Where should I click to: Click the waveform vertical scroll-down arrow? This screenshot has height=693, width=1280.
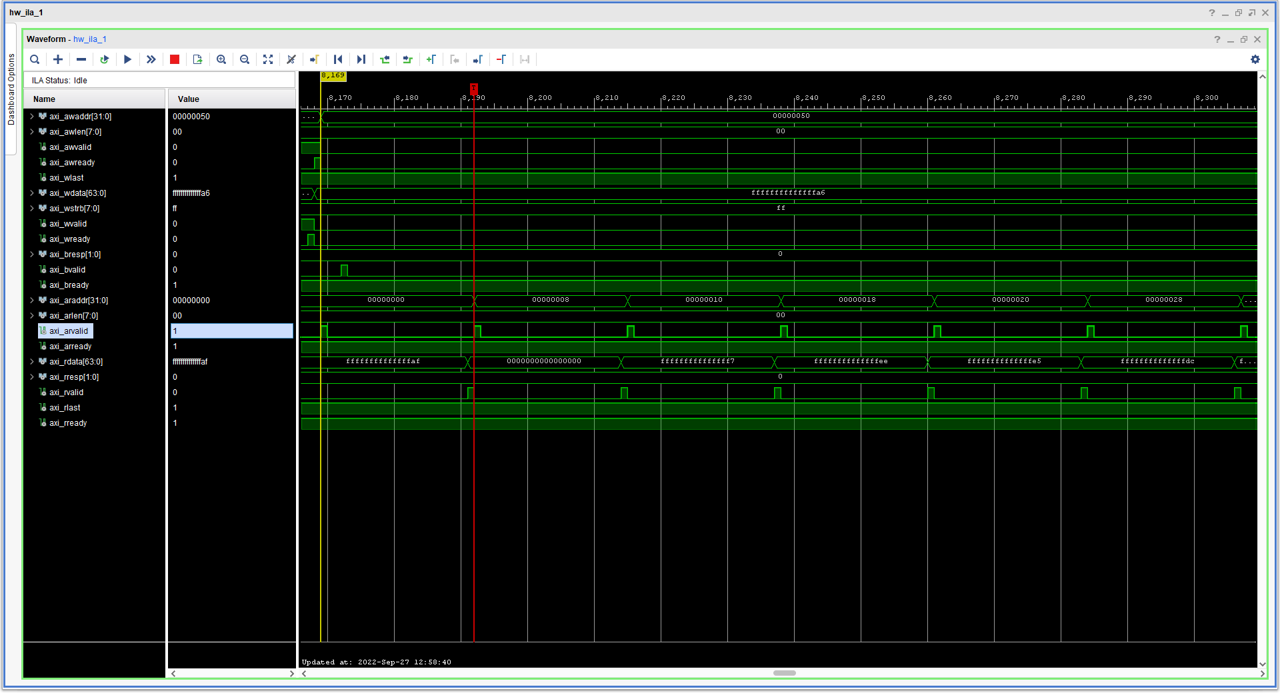point(1262,664)
